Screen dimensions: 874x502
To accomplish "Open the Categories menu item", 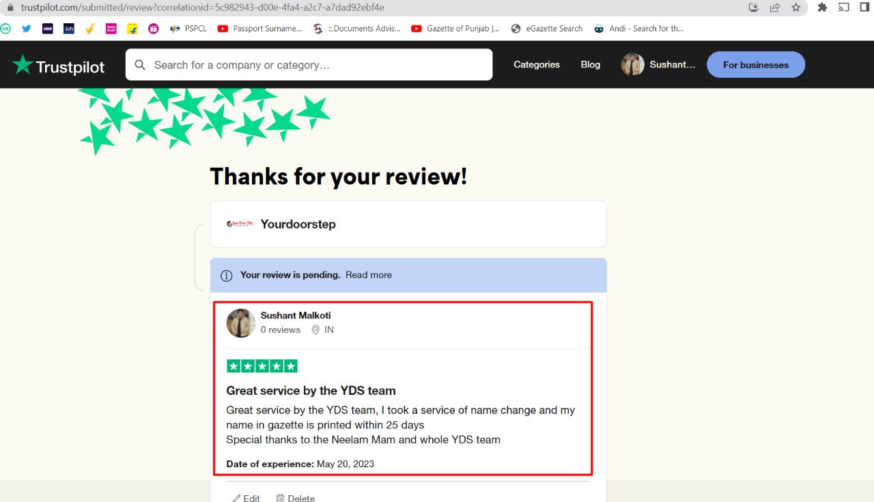I will coord(537,65).
